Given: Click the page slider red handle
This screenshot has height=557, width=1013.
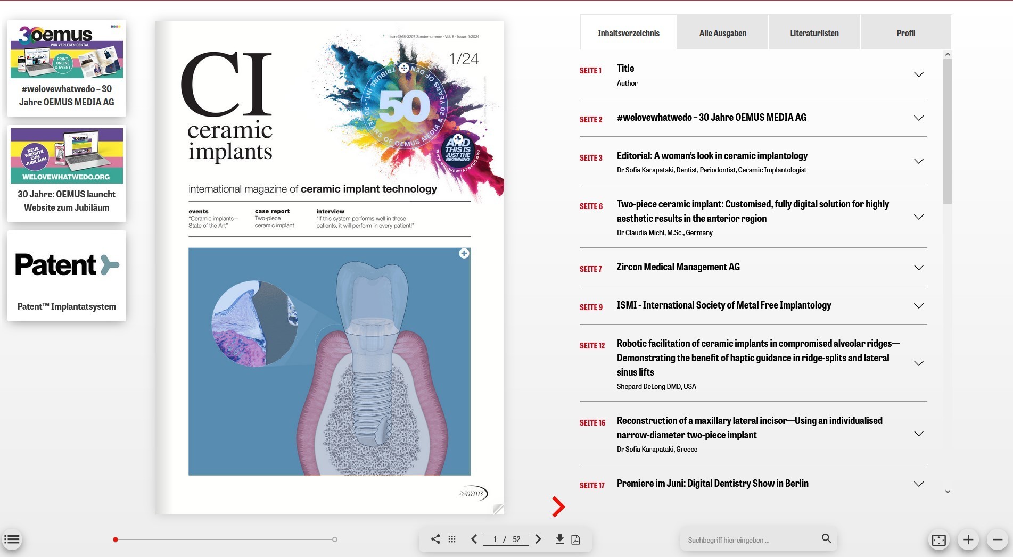Looking at the screenshot, I should [116, 539].
